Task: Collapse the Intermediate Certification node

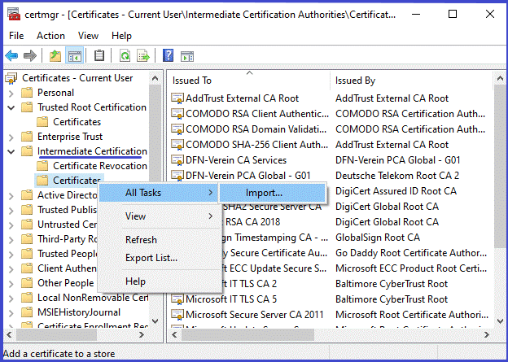Action: pyautogui.click(x=11, y=151)
